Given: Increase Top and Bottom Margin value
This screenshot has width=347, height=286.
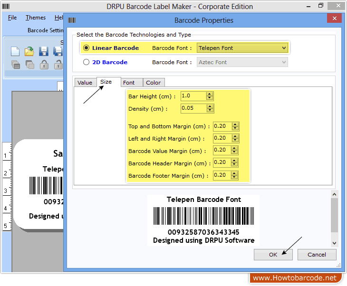Looking at the screenshot, I should point(235,124).
